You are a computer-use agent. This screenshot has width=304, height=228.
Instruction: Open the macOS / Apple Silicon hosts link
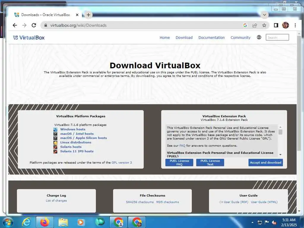tap(83, 138)
